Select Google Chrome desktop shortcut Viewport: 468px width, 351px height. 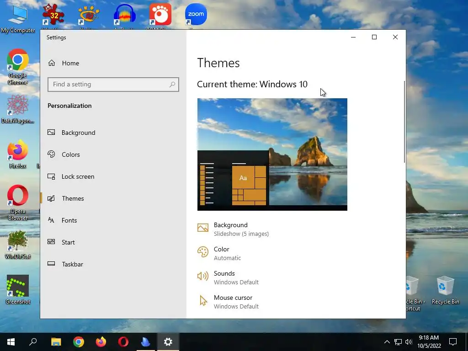18,67
